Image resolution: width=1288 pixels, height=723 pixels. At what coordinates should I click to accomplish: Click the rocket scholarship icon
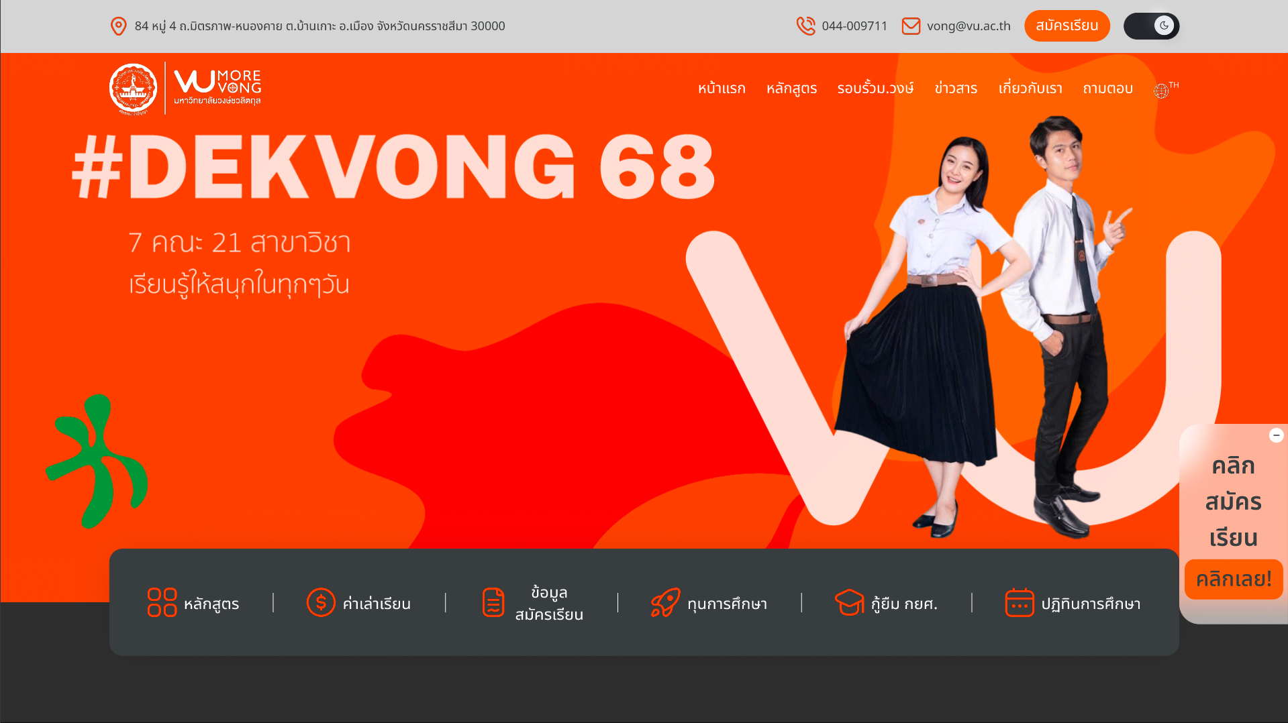pyautogui.click(x=665, y=602)
